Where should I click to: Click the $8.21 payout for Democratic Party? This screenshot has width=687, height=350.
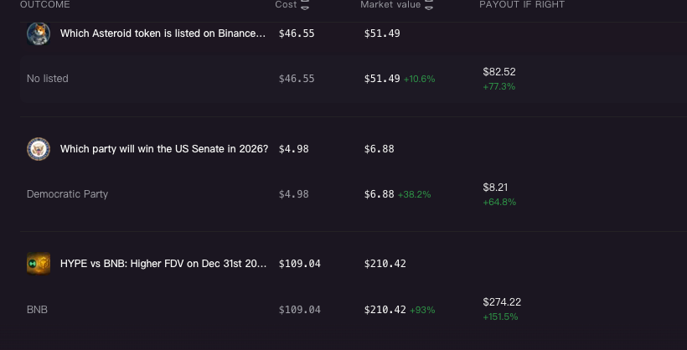495,188
